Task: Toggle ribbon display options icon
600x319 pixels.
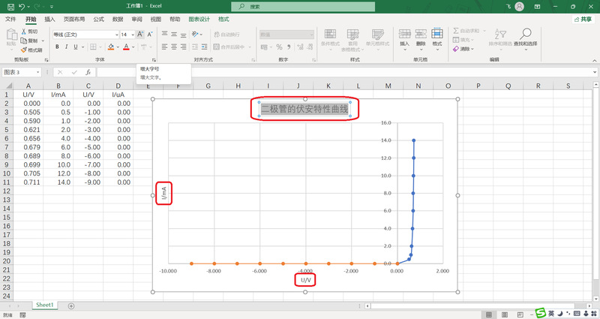Action: (x=537, y=7)
